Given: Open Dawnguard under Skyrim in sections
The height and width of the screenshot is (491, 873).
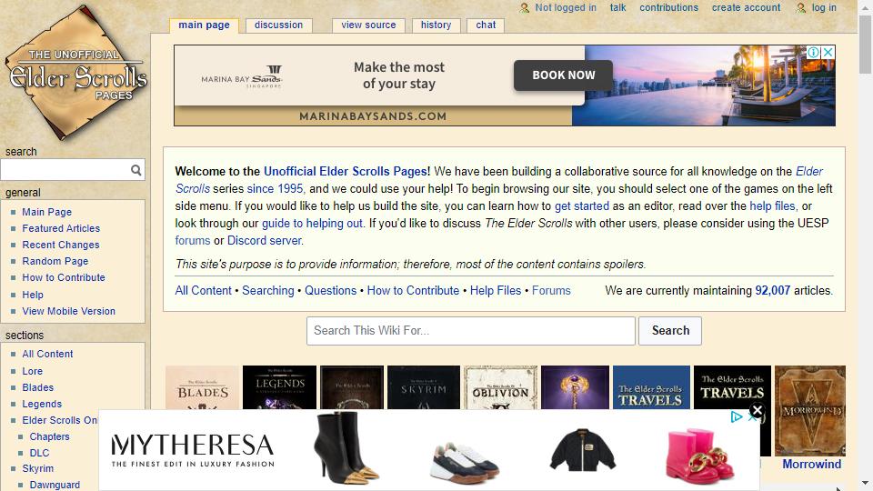Looking at the screenshot, I should tap(55, 485).
